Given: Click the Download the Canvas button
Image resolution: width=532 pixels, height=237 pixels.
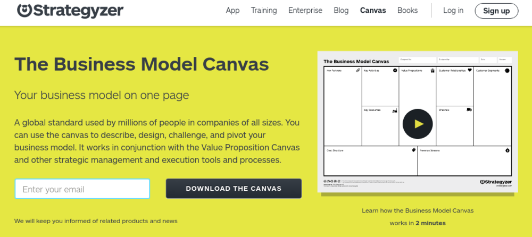Looking at the screenshot, I should point(234,189).
